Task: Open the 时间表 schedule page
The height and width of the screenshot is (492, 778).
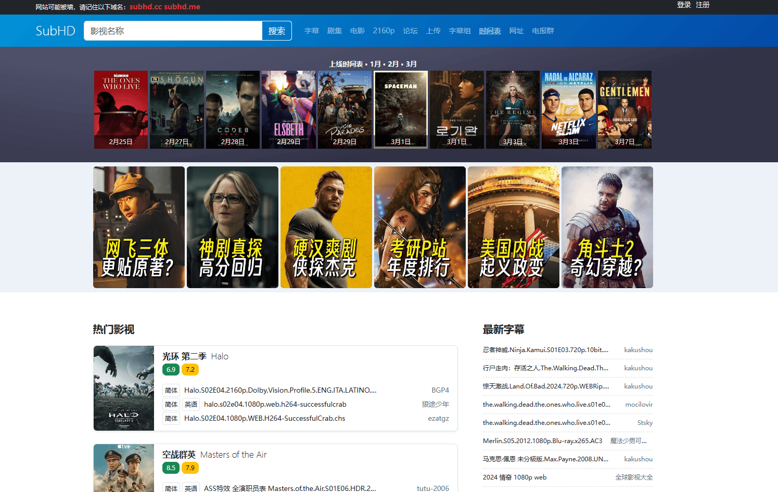Action: pyautogui.click(x=490, y=31)
